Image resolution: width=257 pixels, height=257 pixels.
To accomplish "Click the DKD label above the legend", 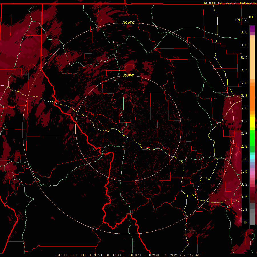I will [x=251, y=17].
